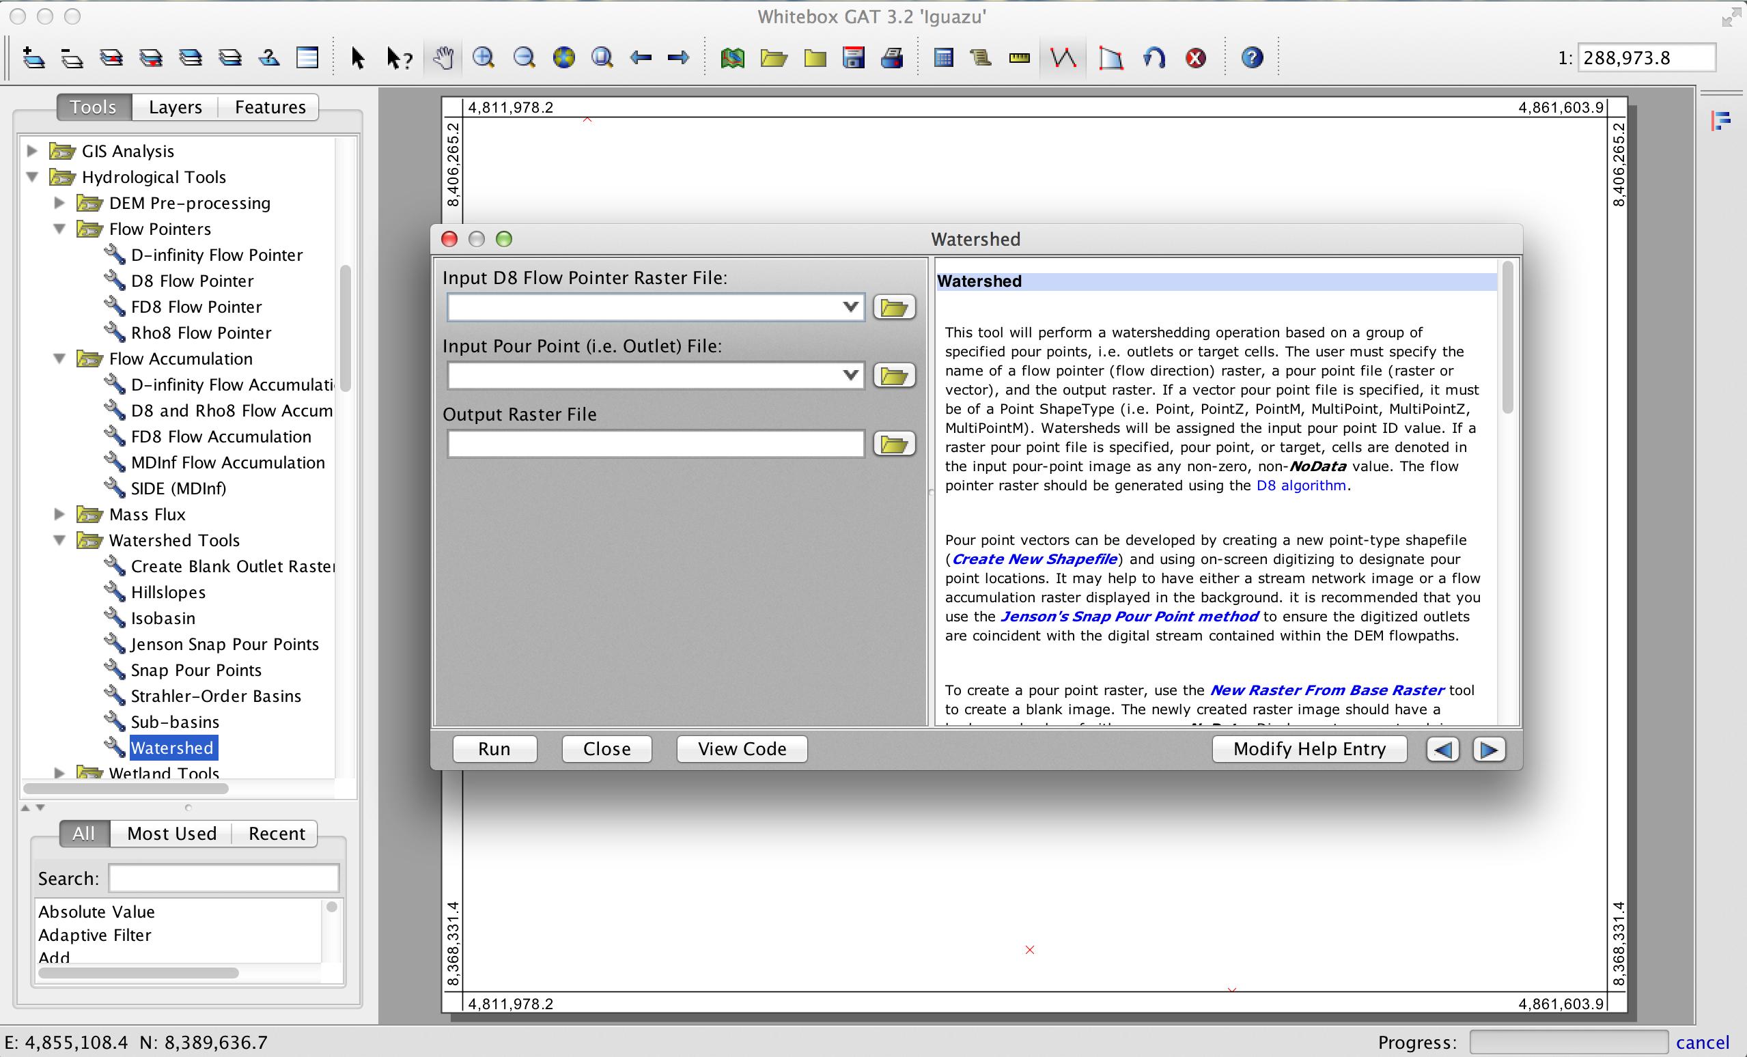This screenshot has height=1057, width=1747.
Task: Select the yellow ruler measure tool
Action: coord(1019,58)
